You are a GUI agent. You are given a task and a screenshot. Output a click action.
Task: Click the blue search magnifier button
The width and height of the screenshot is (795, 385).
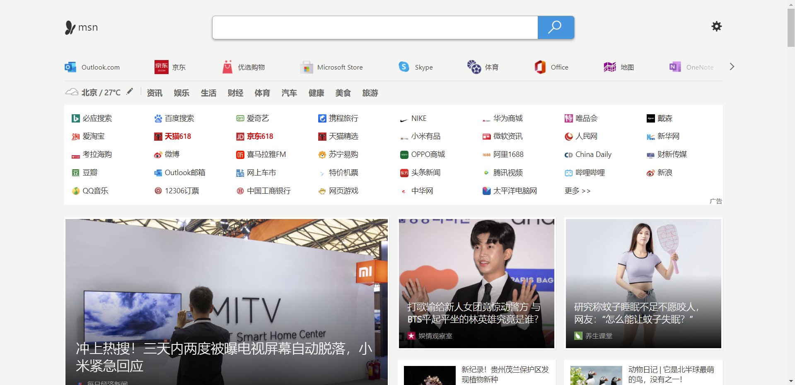tap(556, 27)
